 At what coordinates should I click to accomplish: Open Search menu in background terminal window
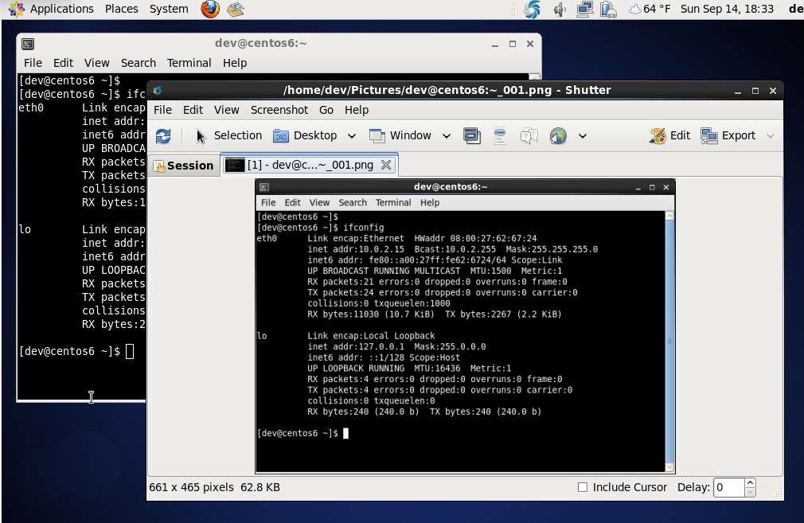[139, 63]
